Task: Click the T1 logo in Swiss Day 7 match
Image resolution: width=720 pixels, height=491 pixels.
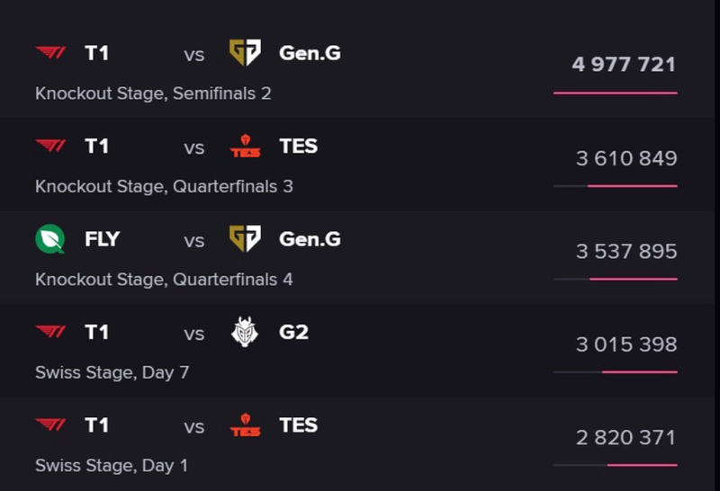Action: pos(50,333)
